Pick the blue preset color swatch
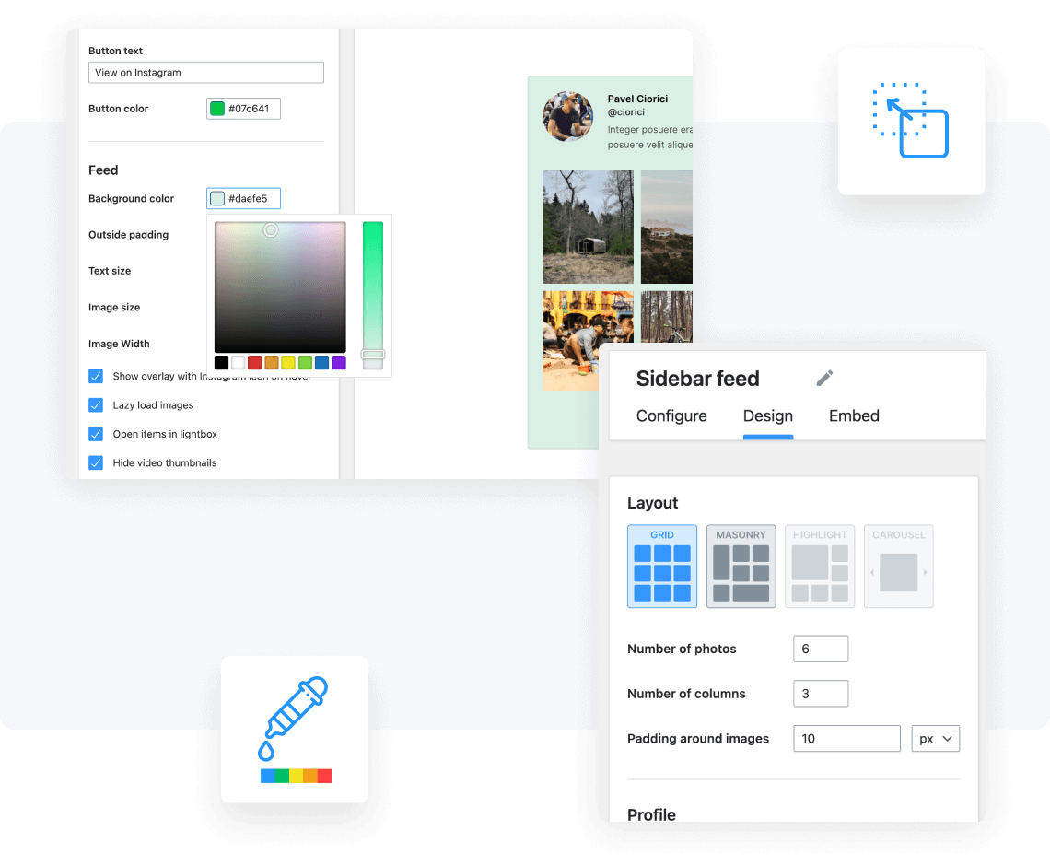The image size is (1050, 866). pyautogui.click(x=322, y=362)
